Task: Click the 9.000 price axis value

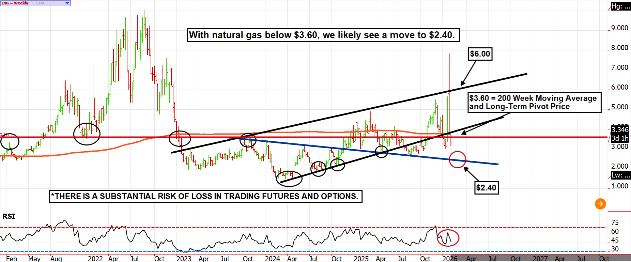Action: point(620,28)
